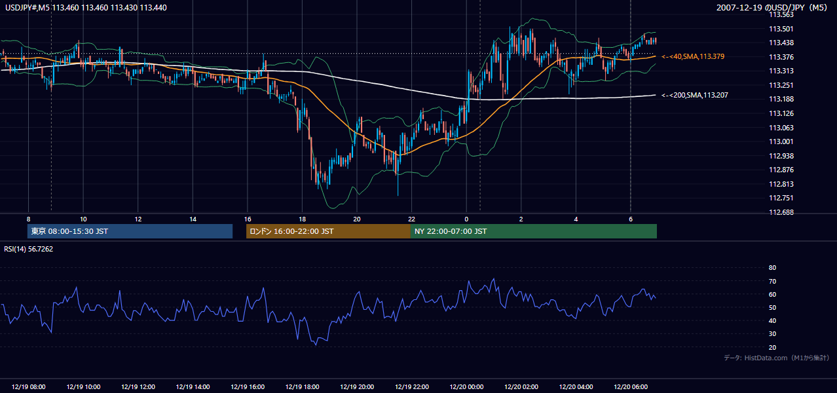The image size is (837, 393).
Task: Click the RSI scale value 50
Action: [x=772, y=307]
